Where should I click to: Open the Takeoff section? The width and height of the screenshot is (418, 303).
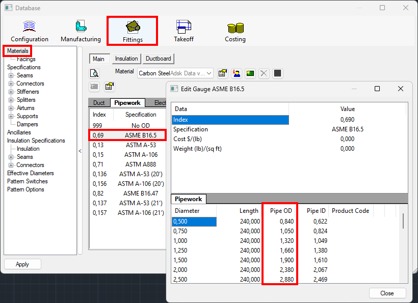click(x=184, y=31)
